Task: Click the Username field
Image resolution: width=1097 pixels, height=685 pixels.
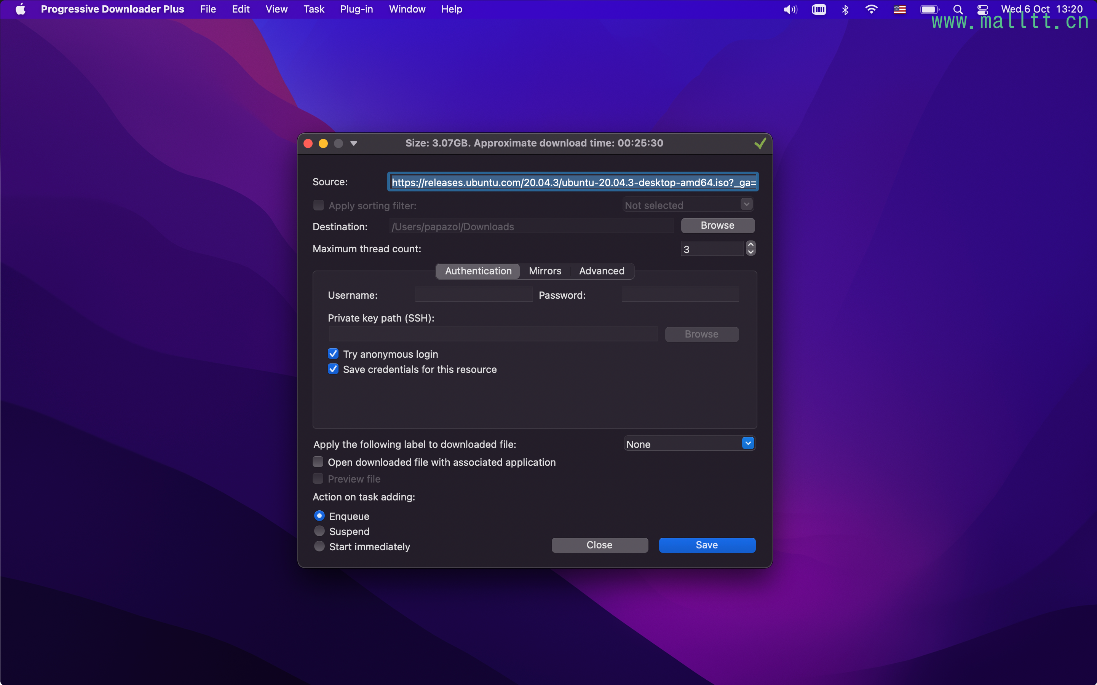Action: (474, 295)
